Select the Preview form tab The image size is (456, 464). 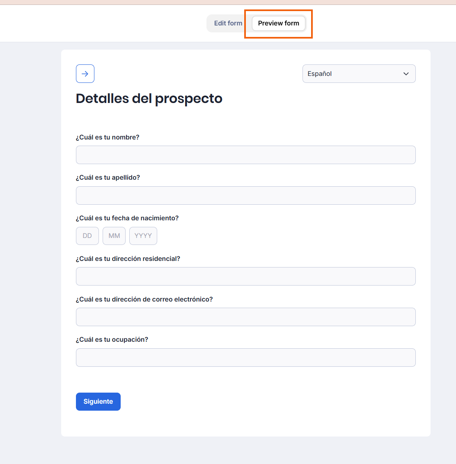[x=278, y=23]
